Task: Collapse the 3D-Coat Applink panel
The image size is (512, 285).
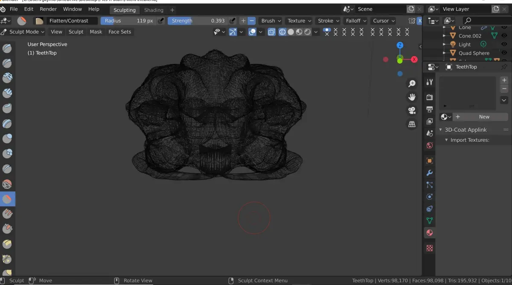Action: point(441,130)
